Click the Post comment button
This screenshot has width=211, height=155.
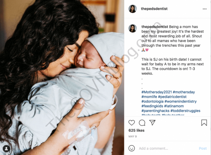tap(203, 148)
